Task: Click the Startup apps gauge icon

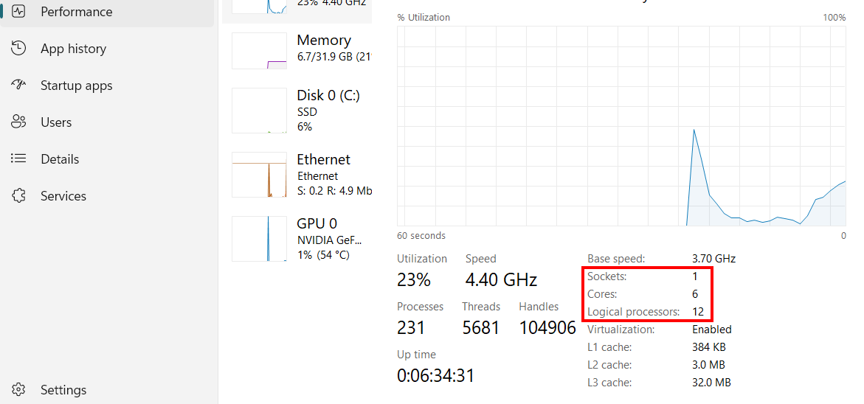Action: (19, 86)
